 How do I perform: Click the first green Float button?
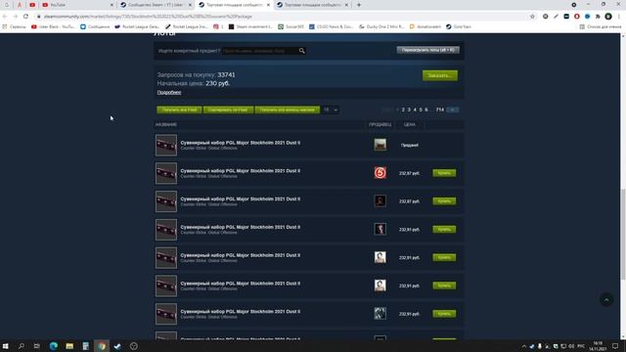point(179,110)
